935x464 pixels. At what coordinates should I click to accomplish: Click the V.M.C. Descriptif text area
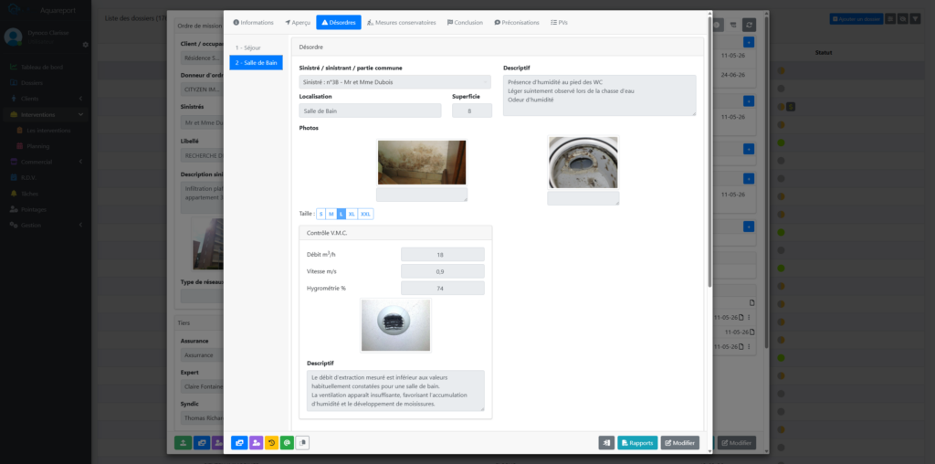(395, 391)
